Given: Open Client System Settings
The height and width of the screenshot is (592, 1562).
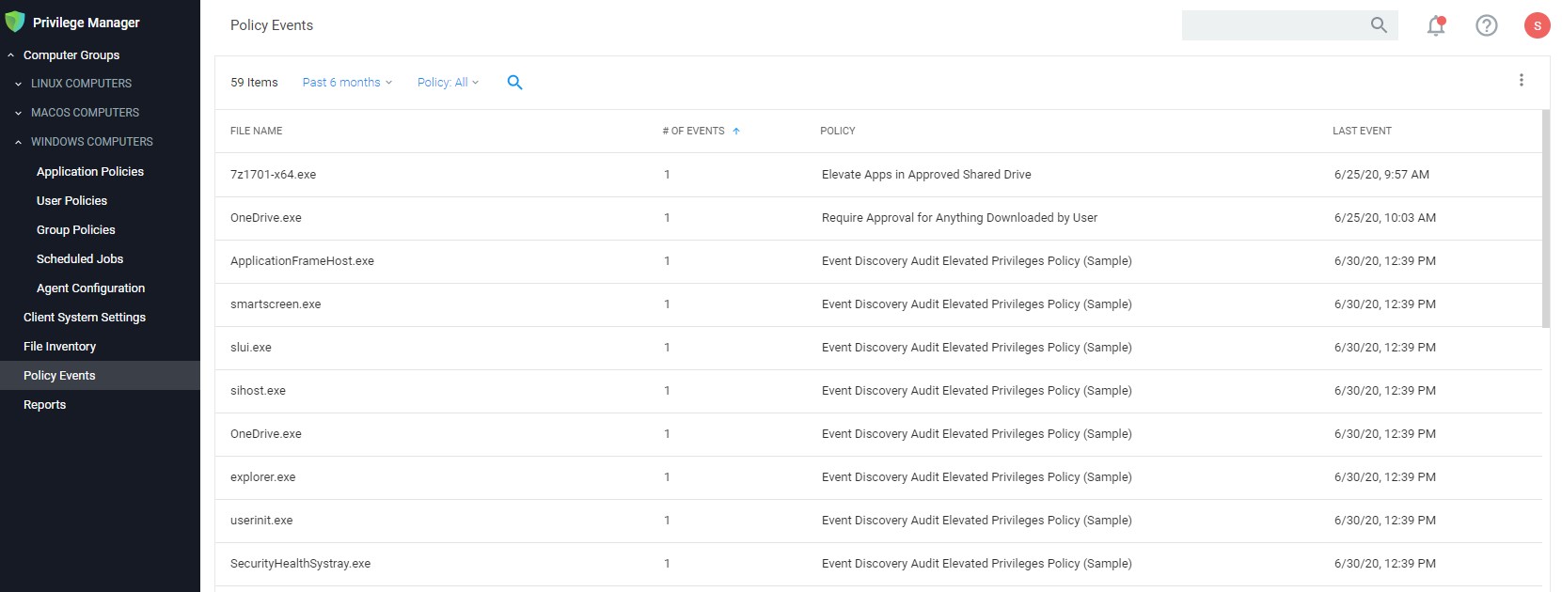Looking at the screenshot, I should 85,318.
